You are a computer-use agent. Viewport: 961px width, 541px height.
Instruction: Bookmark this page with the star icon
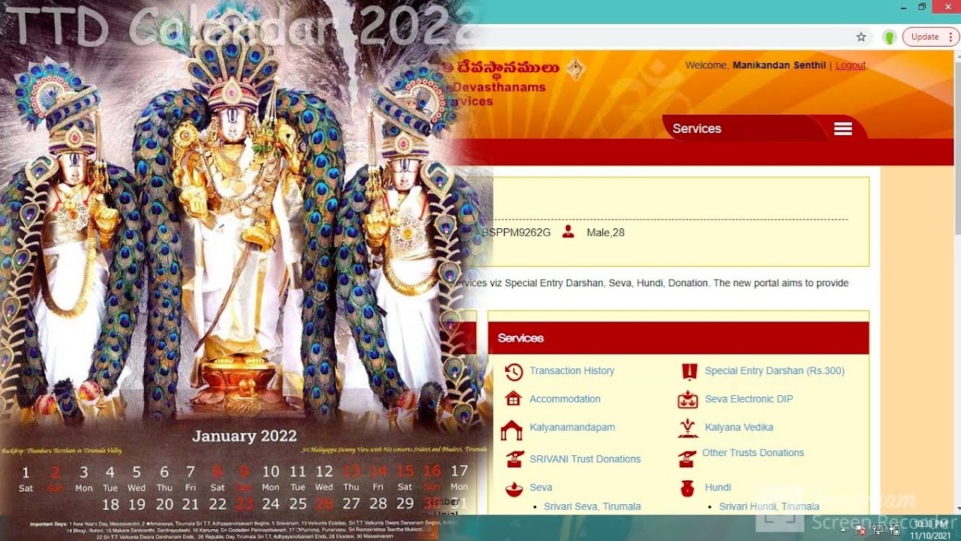tap(861, 37)
